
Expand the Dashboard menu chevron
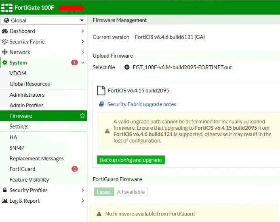[x=83, y=31]
